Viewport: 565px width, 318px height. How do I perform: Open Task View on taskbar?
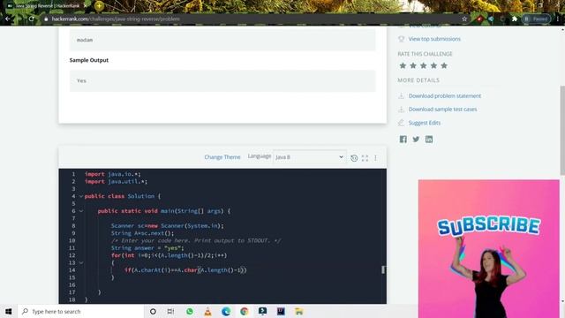(170, 311)
